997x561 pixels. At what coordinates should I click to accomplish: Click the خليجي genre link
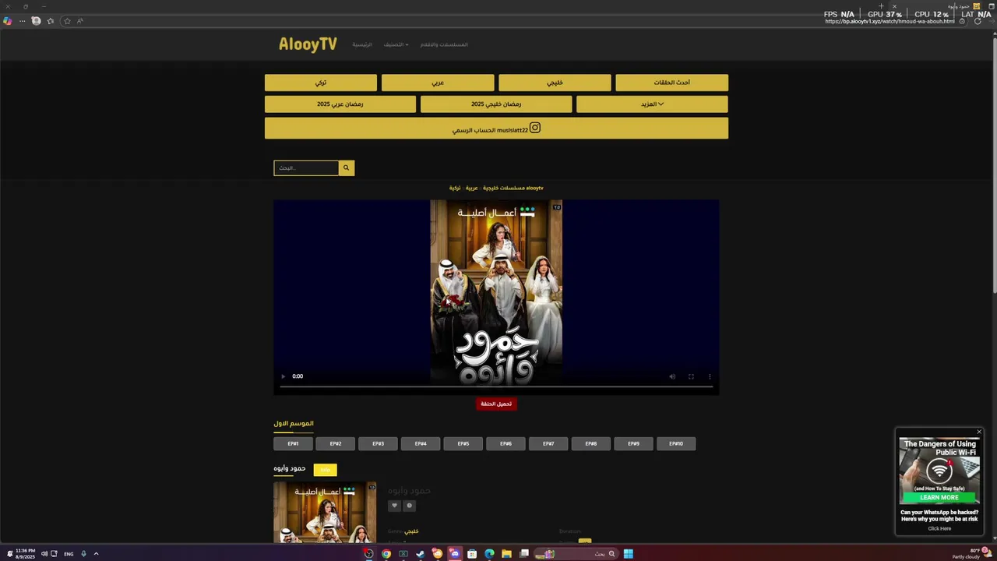point(411,531)
